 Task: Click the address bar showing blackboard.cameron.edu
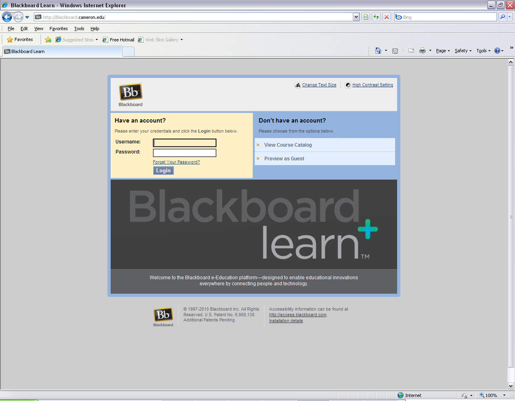click(x=193, y=17)
